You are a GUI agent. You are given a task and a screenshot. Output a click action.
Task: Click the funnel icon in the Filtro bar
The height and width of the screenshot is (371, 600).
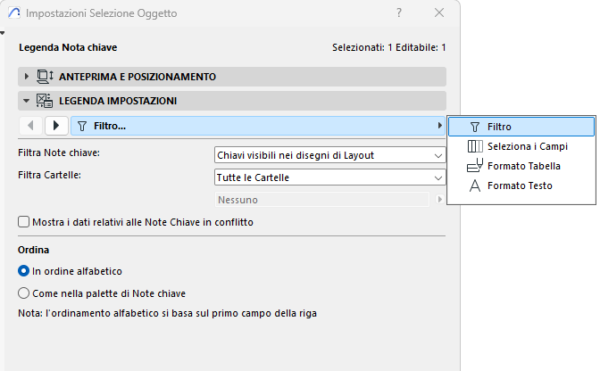coord(82,127)
